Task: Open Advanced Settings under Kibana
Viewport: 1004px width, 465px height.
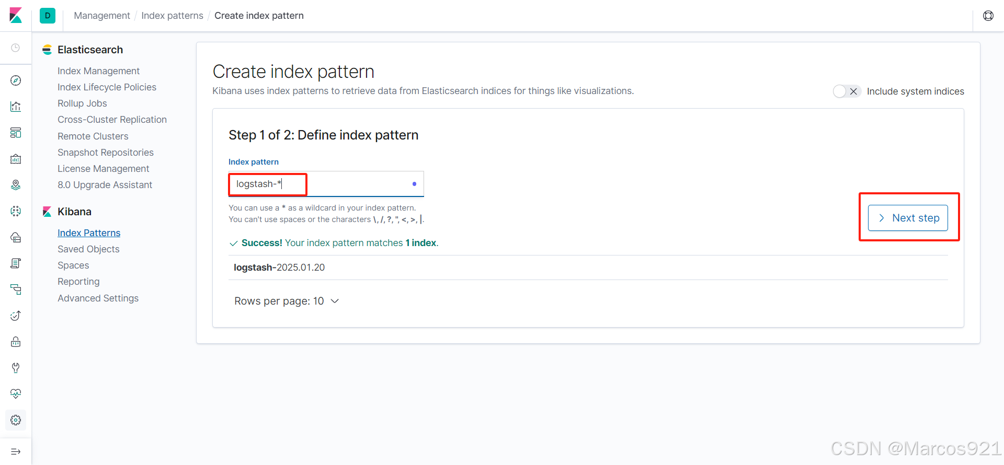Action: [x=98, y=298]
